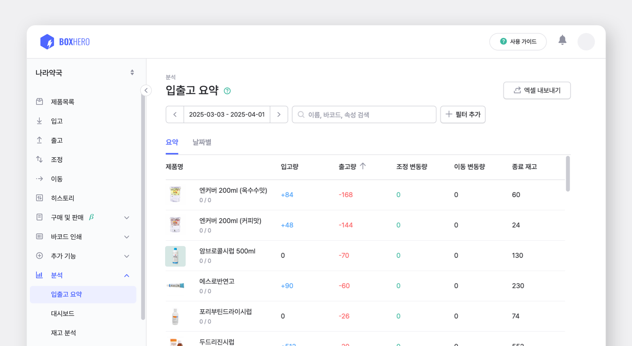Click the 입고 download arrow icon
The height and width of the screenshot is (346, 632).
coord(39,121)
